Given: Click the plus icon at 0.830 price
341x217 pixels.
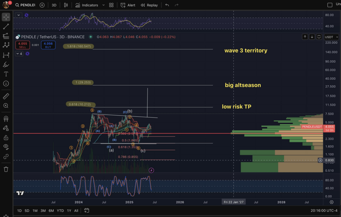Looking at the screenshot, I should tap(320, 160).
